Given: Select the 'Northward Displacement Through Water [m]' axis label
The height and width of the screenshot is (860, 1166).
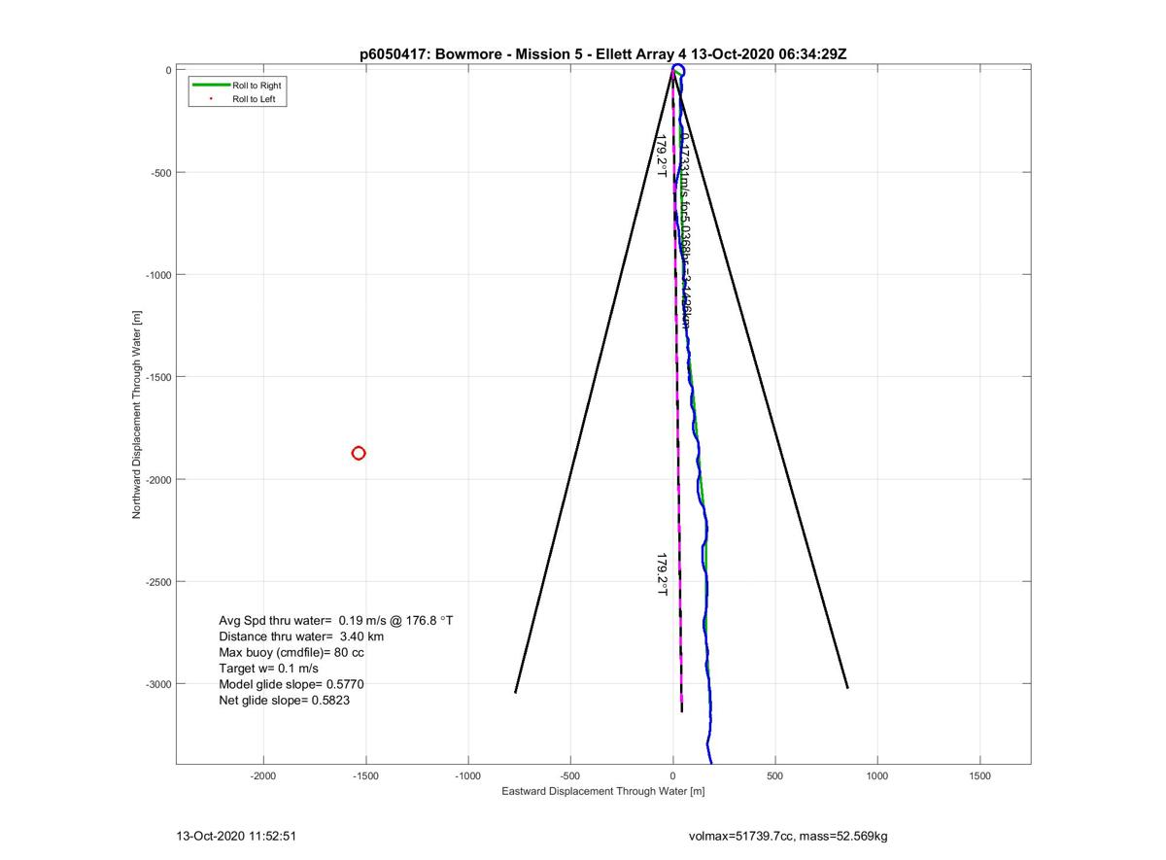Looking at the screenshot, I should tap(137, 414).
